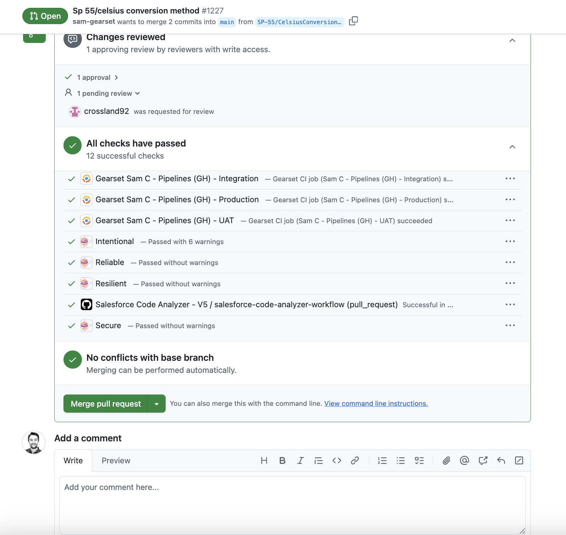The width and height of the screenshot is (566, 535).
Task: Add a numbered list to comment
Action: point(382,460)
